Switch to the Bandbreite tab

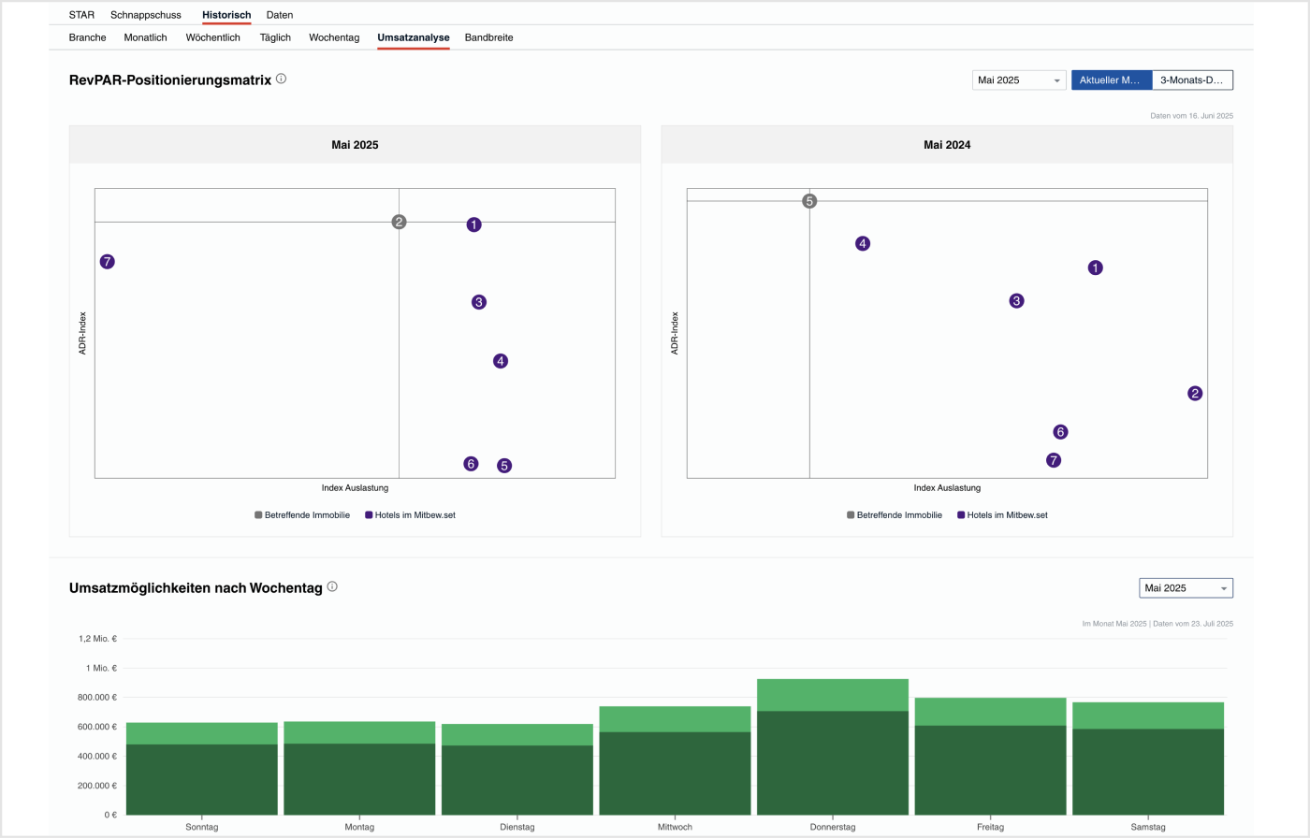[x=488, y=37]
